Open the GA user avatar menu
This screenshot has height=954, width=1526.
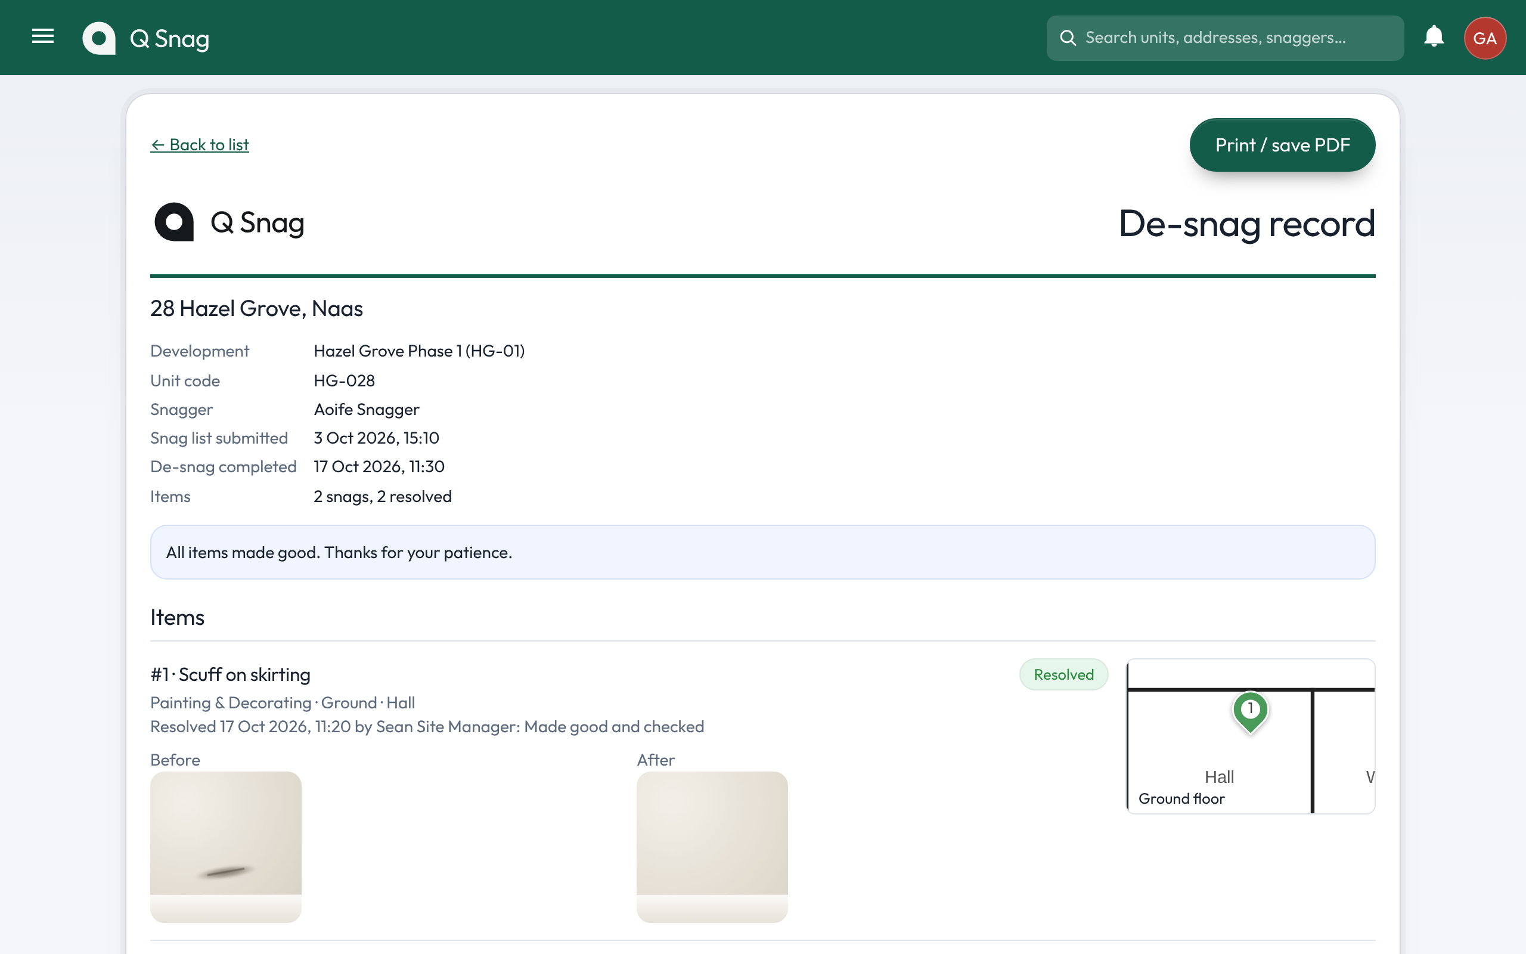pyautogui.click(x=1485, y=38)
